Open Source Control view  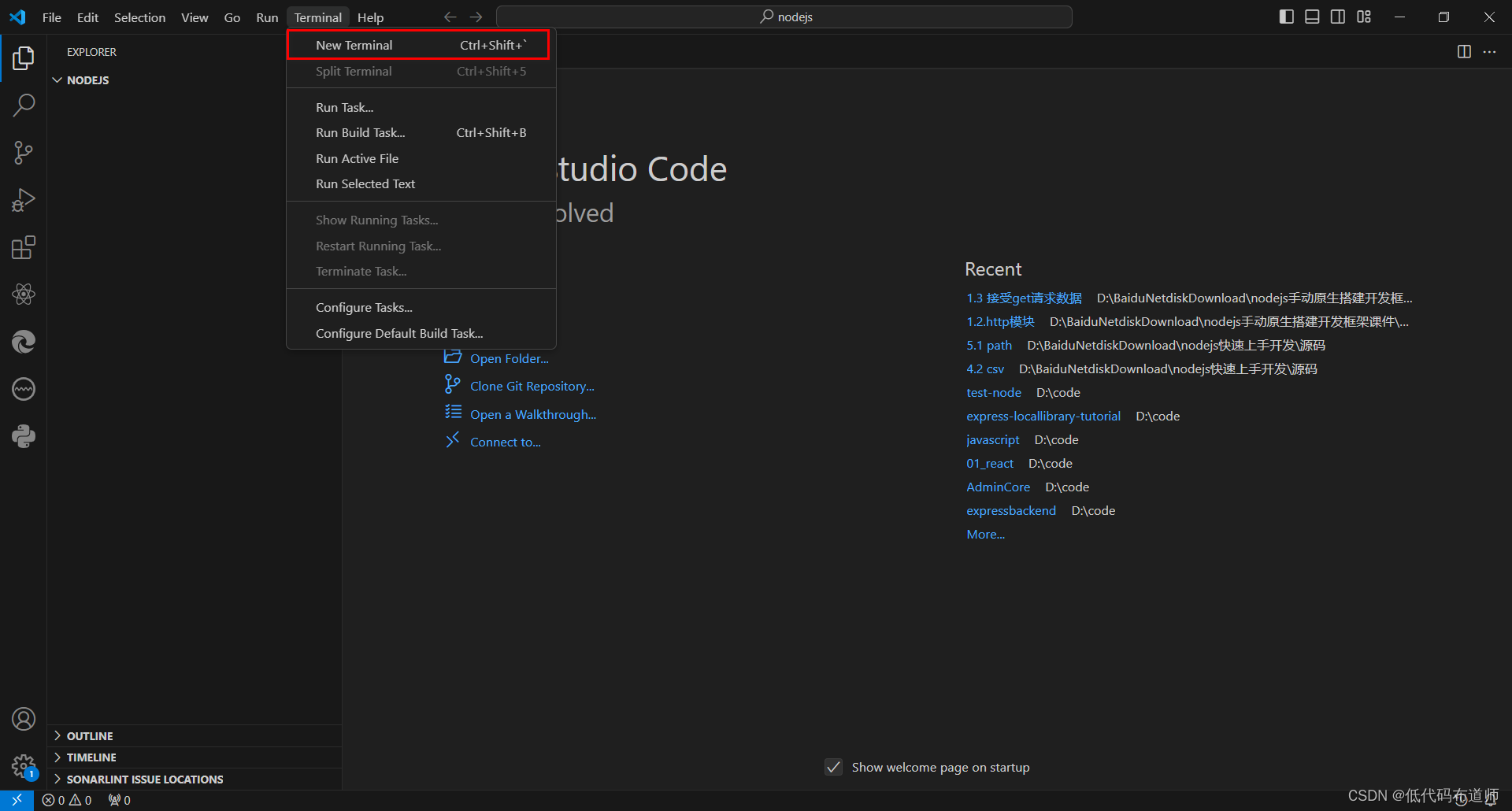pyautogui.click(x=24, y=152)
